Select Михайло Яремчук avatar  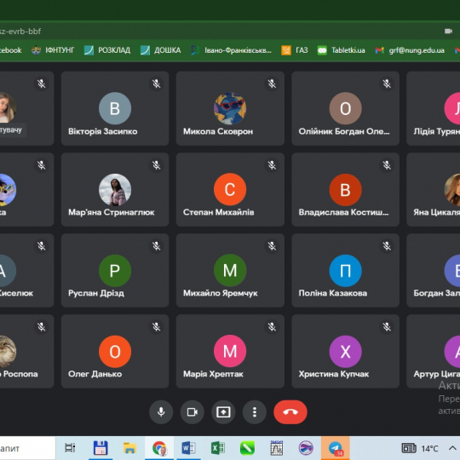point(230,271)
